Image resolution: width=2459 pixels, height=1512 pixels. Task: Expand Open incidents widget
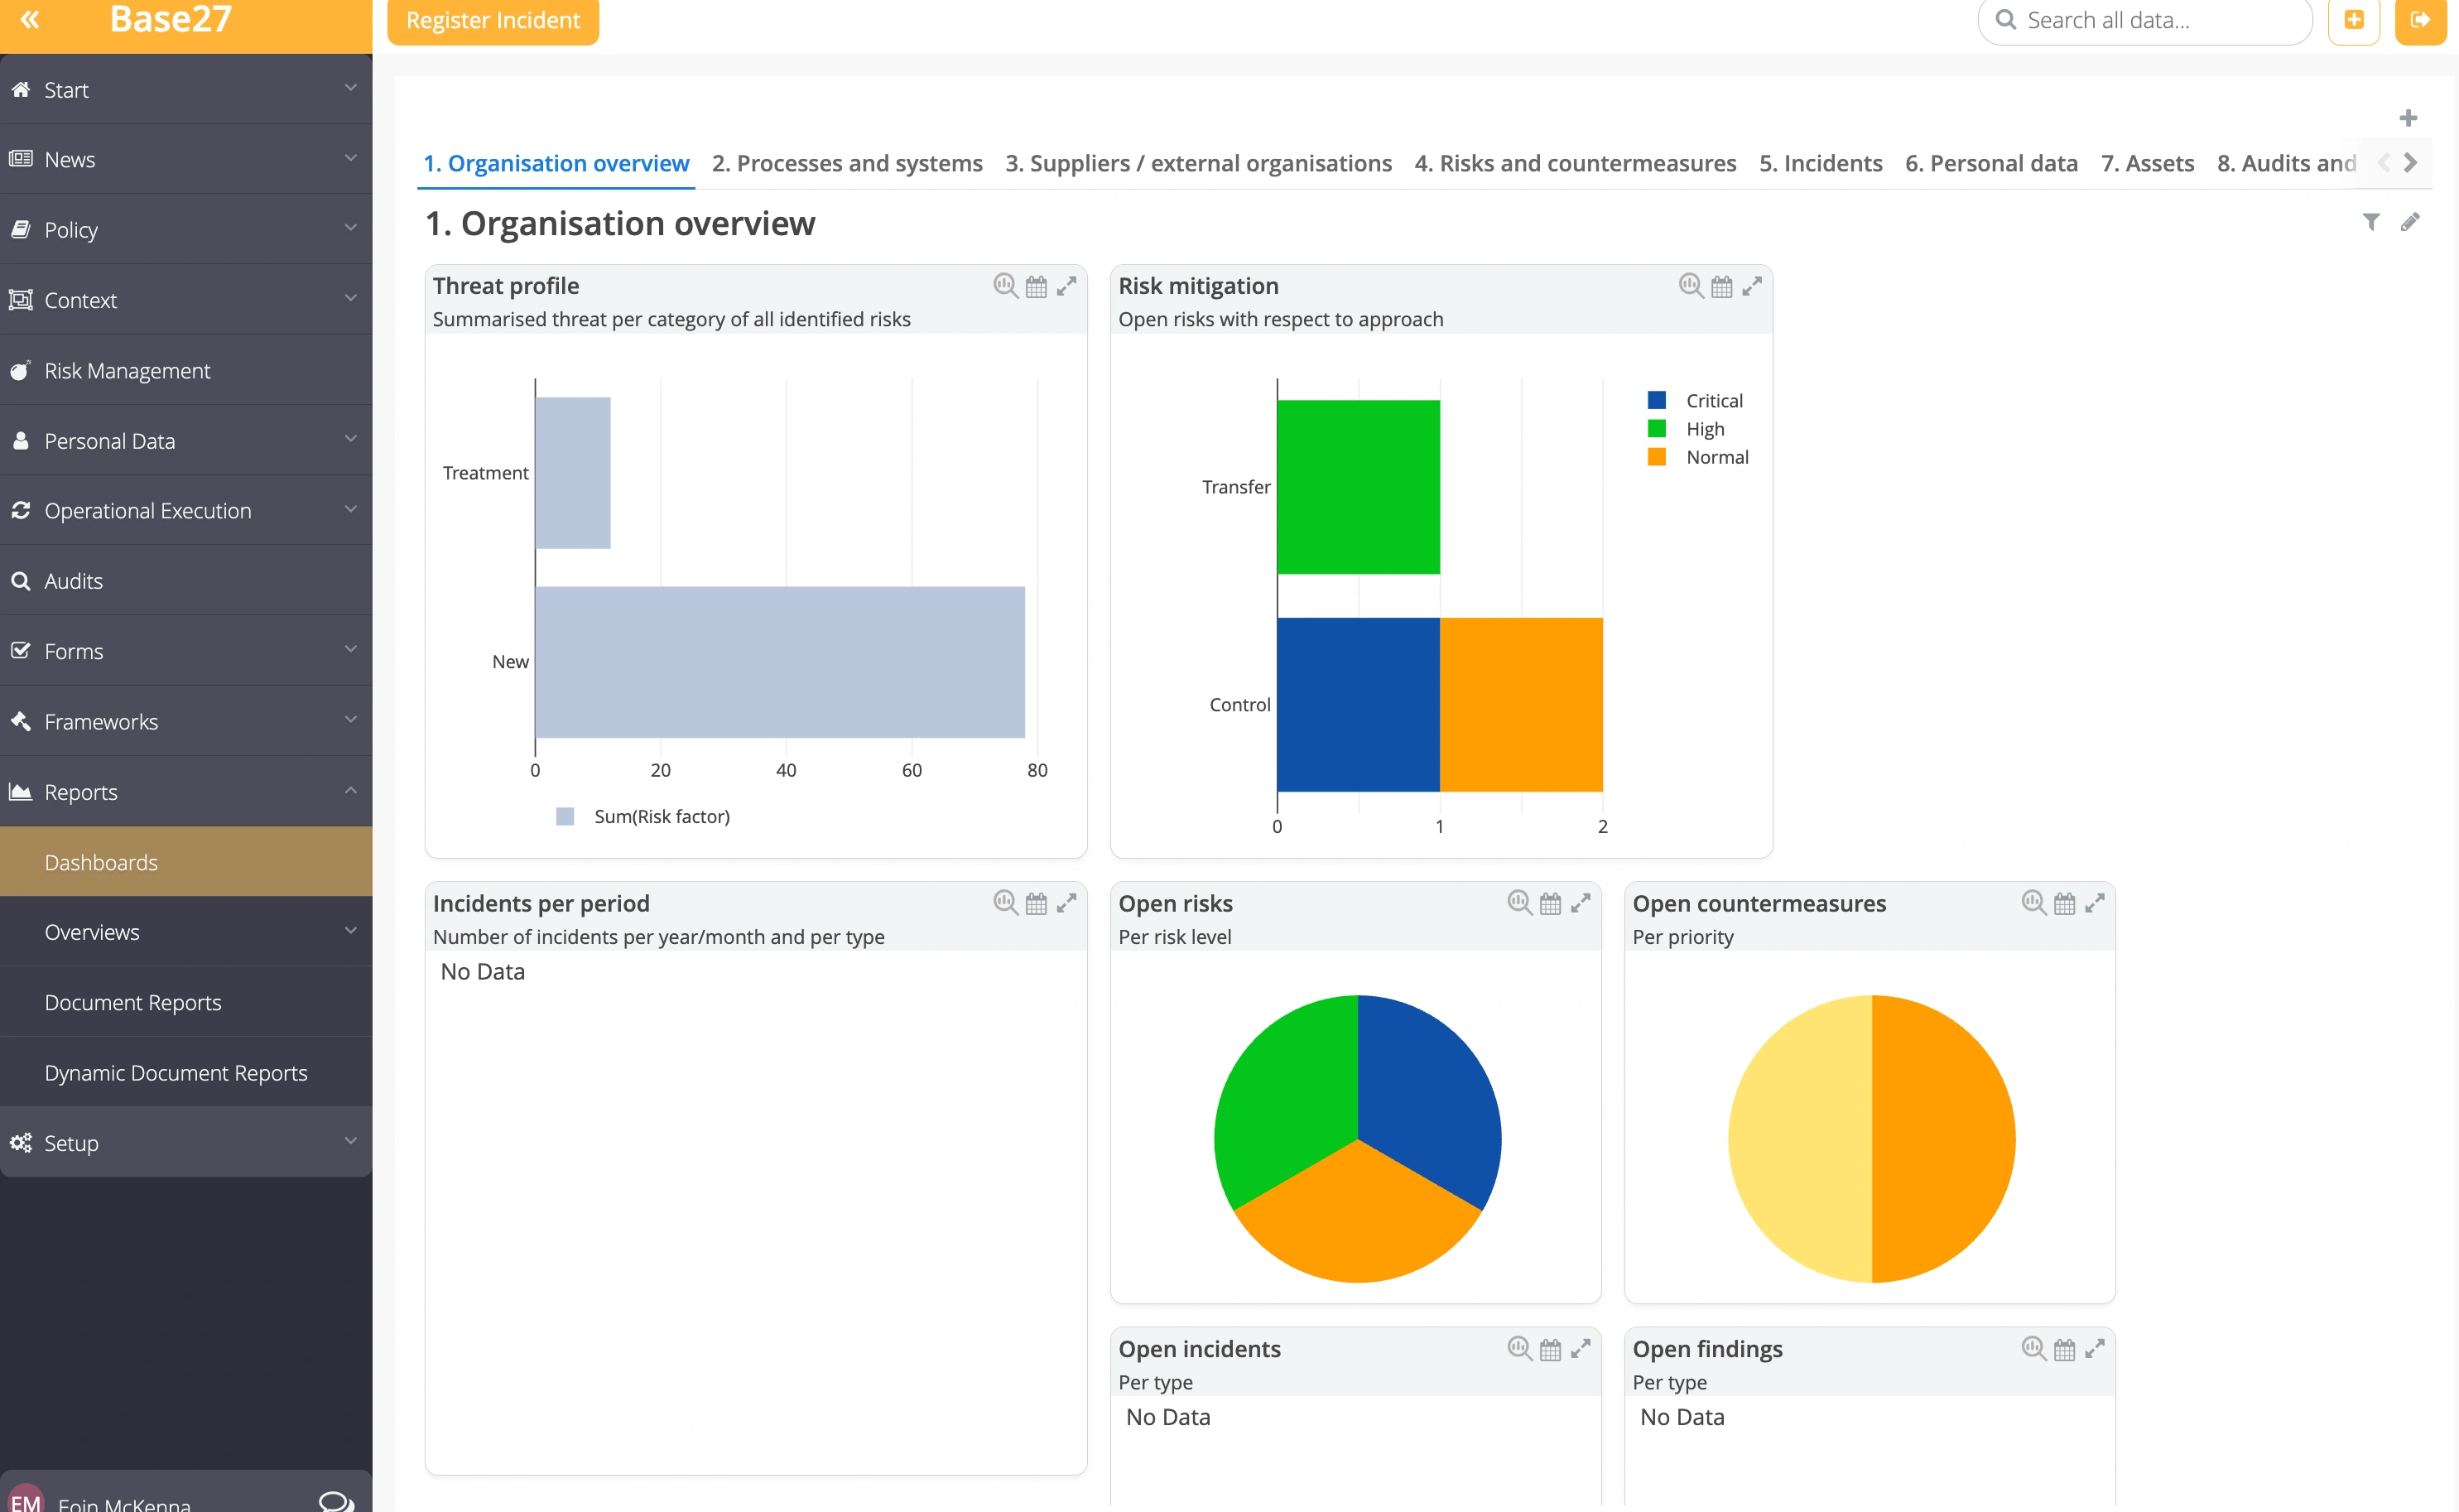tap(1581, 1349)
